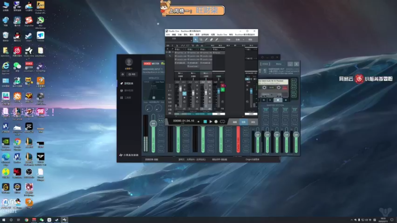Click 开始 button in Studio One toolbar
The height and width of the screenshot is (223, 397).
click(228, 40)
